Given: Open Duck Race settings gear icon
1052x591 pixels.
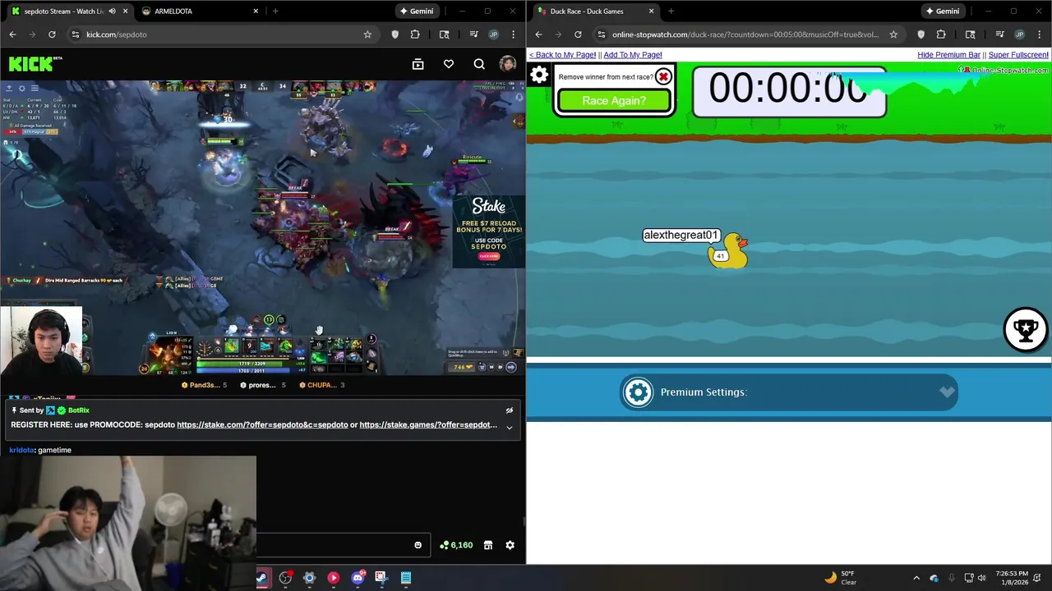Looking at the screenshot, I should point(539,76).
